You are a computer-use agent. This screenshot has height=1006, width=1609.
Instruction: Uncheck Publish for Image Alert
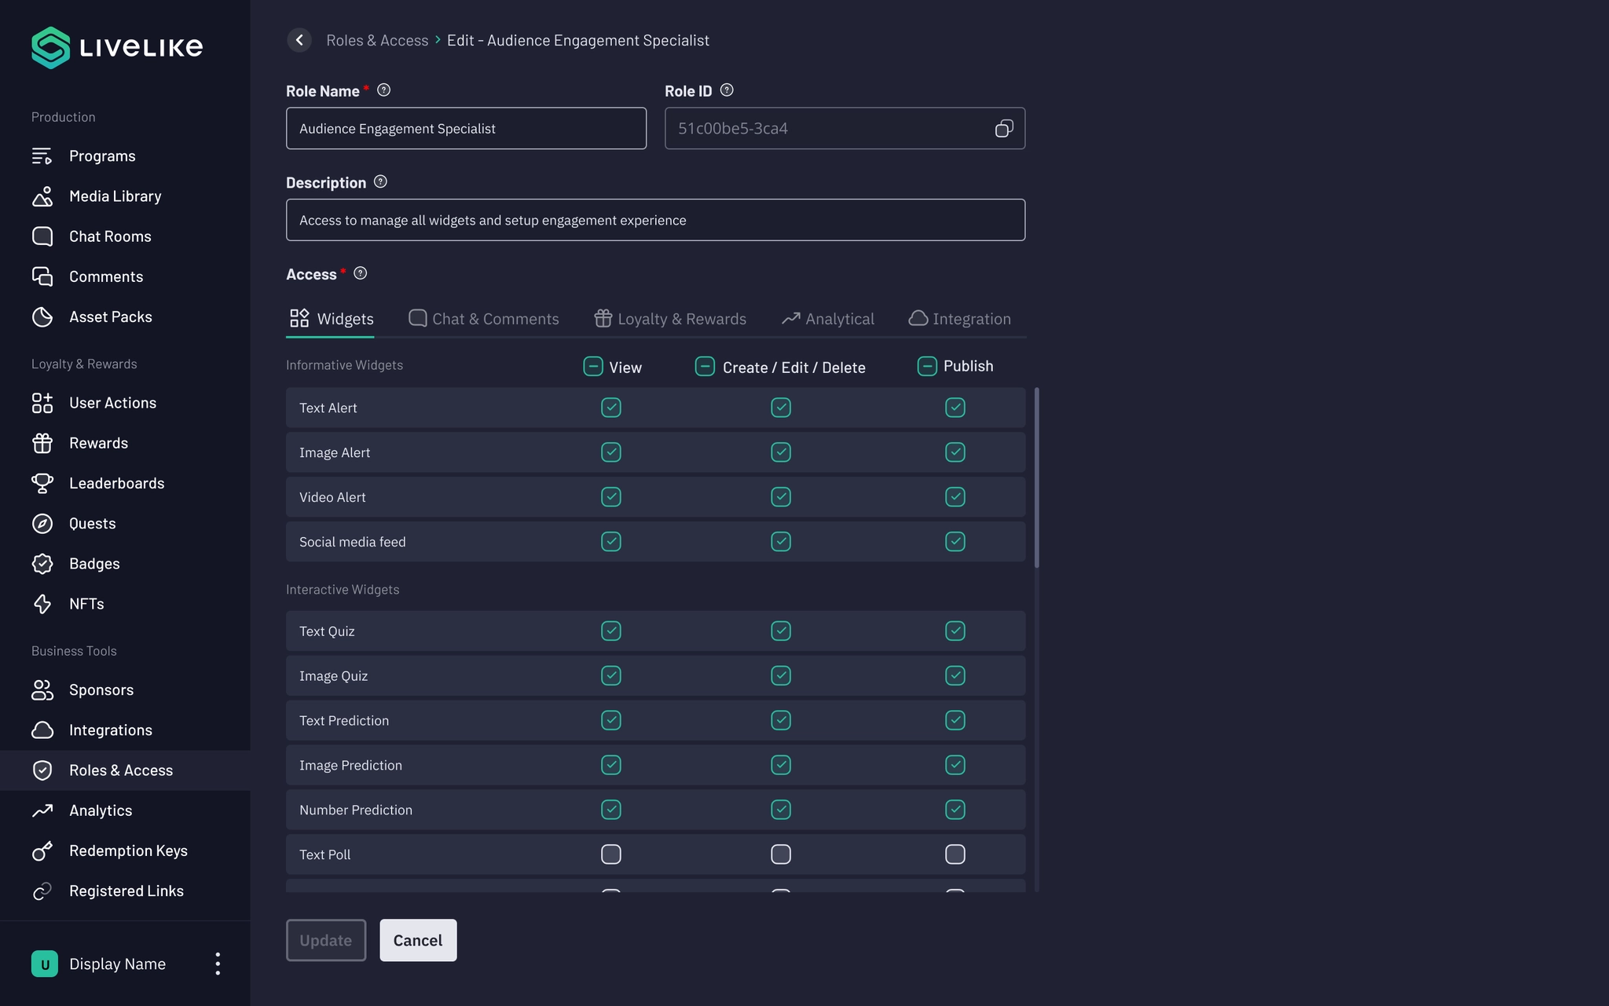tap(955, 452)
